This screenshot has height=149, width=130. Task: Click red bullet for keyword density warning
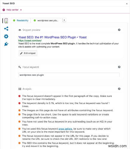[19, 103]
